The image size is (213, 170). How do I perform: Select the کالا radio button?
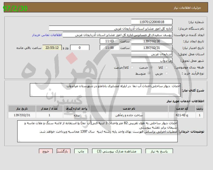pos(166,68)
